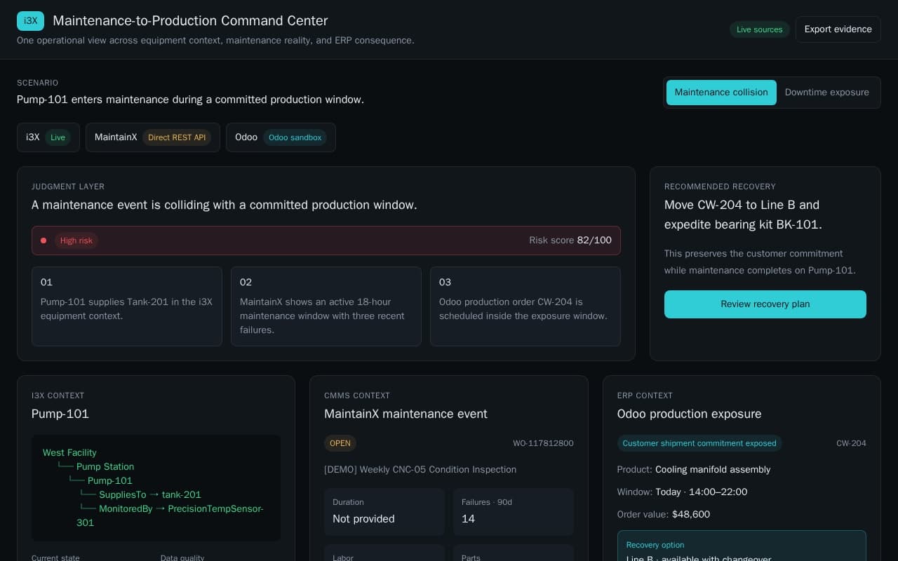Click the Export evidence button
Image resolution: width=898 pixels, height=561 pixels.
[x=838, y=29]
